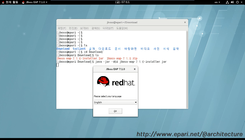Click the tsclient directory name in terminal
Screen dimensions: 245x140
tap(79, 49)
